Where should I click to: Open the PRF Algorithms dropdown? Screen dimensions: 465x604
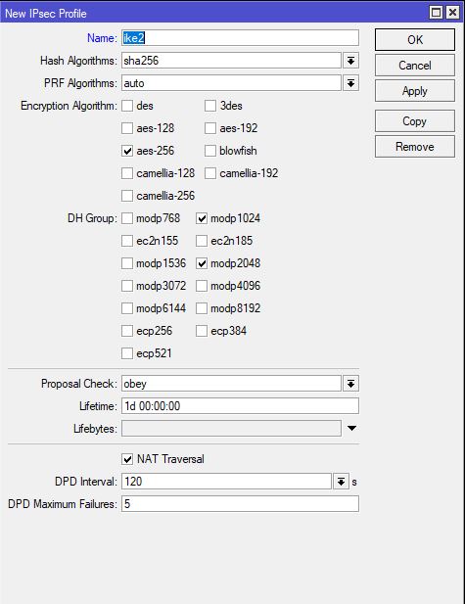click(x=350, y=83)
